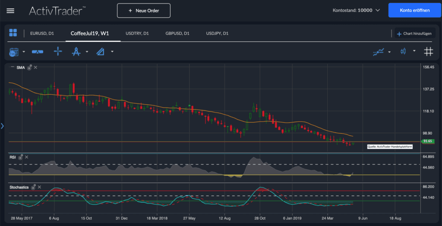Click the 118.10 price axis value
Screen dimensions: 442x226
point(429,111)
